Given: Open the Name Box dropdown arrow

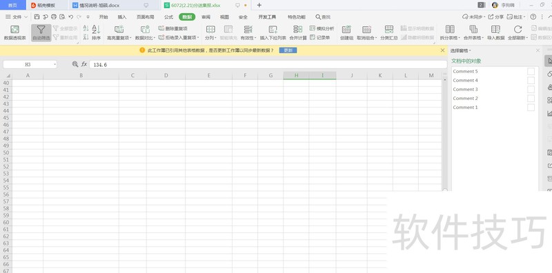Looking at the screenshot, I should (x=55, y=65).
